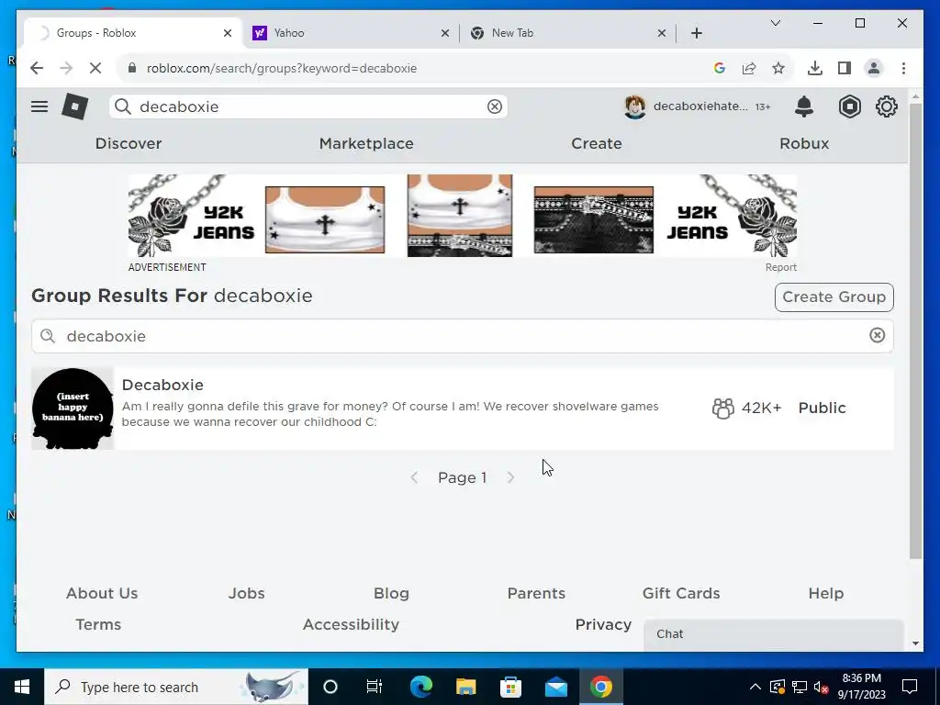
Task: Go to previous results page
Action: click(x=414, y=477)
